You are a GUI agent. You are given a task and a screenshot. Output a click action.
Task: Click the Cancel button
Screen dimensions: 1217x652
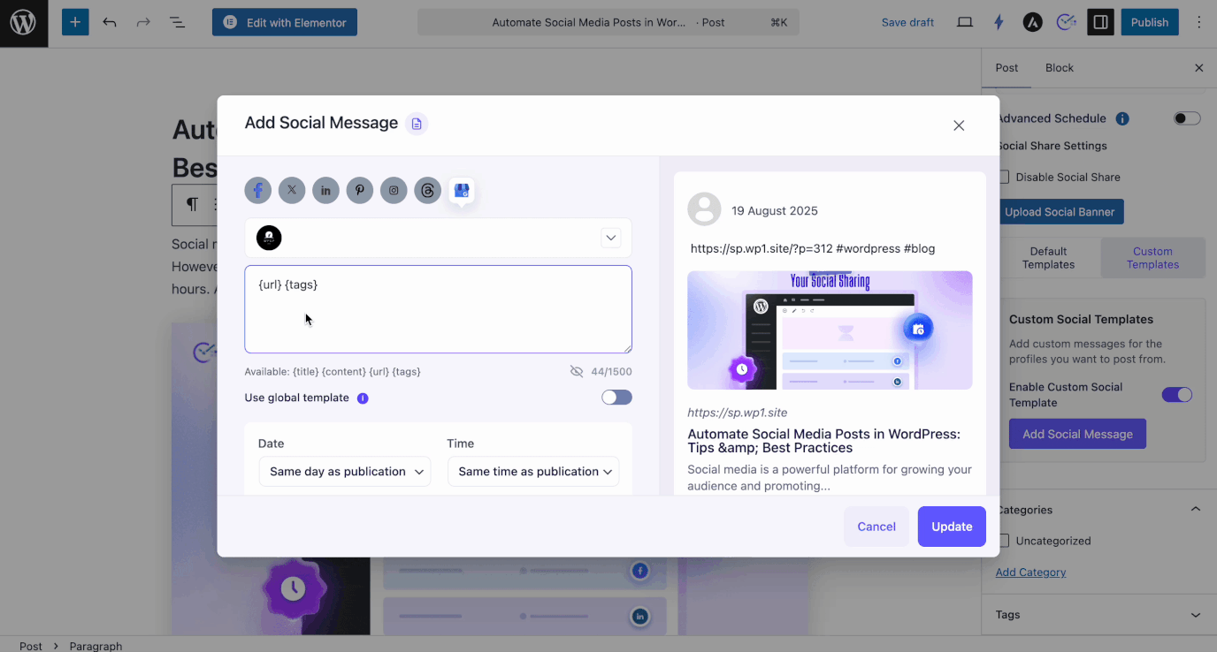876,527
